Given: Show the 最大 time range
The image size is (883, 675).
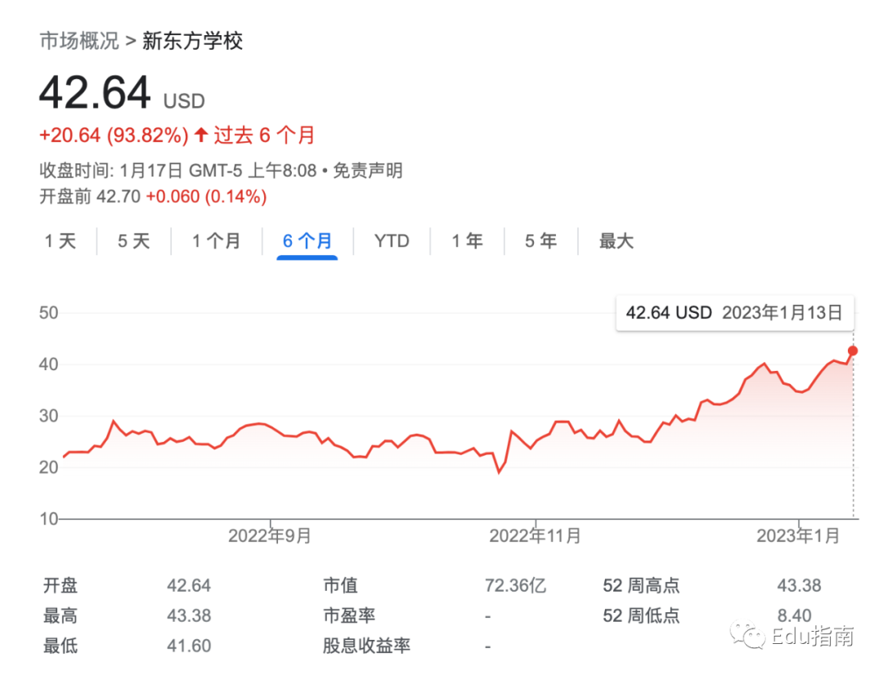Looking at the screenshot, I should (x=616, y=241).
